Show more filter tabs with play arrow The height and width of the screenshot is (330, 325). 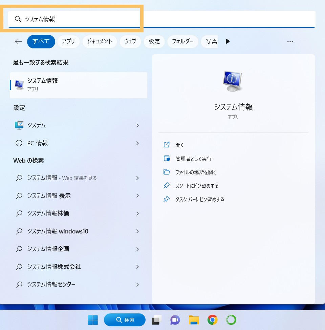coord(227,41)
